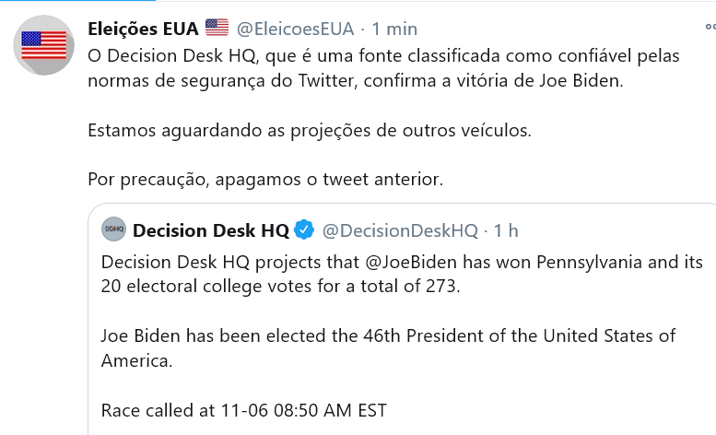Open the tweet's more options menu

tap(710, 28)
